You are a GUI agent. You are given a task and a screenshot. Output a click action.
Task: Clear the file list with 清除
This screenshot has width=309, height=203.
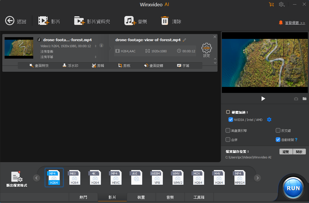(171, 20)
